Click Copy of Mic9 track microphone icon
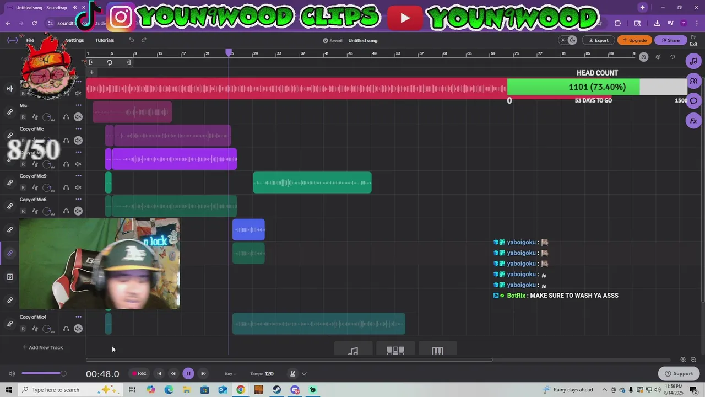705x397 pixels. coord(10,183)
